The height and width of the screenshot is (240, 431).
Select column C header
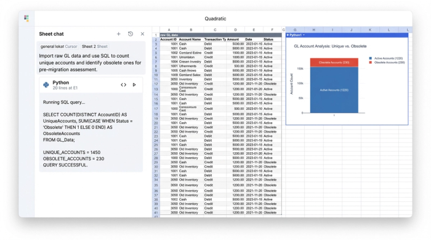(215, 30)
